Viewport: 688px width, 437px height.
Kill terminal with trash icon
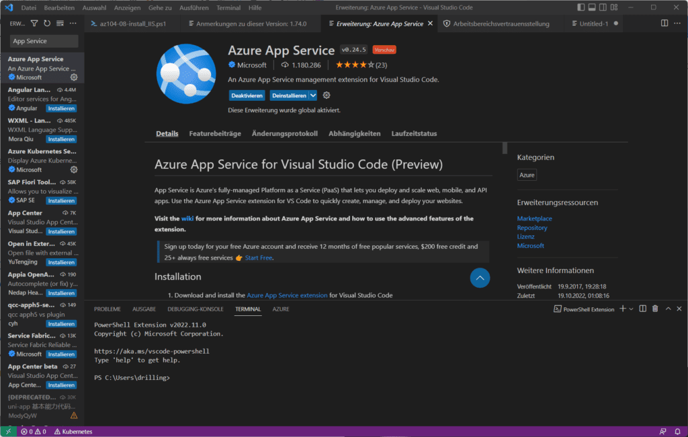pos(655,309)
